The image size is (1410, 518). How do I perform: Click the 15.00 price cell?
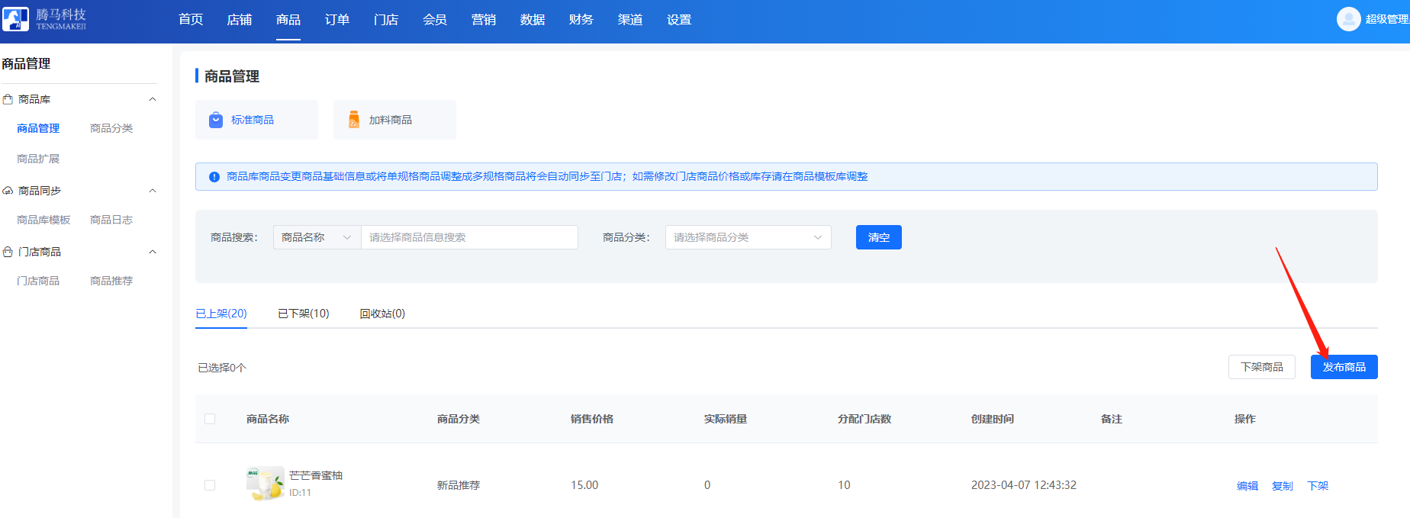[x=584, y=485]
